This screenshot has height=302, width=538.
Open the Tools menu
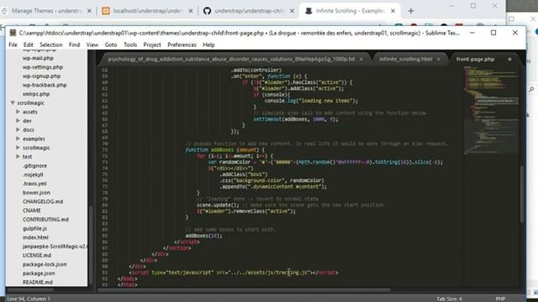[130, 44]
